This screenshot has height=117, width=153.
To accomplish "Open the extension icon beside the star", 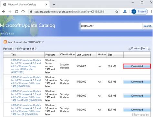I will (125, 12).
